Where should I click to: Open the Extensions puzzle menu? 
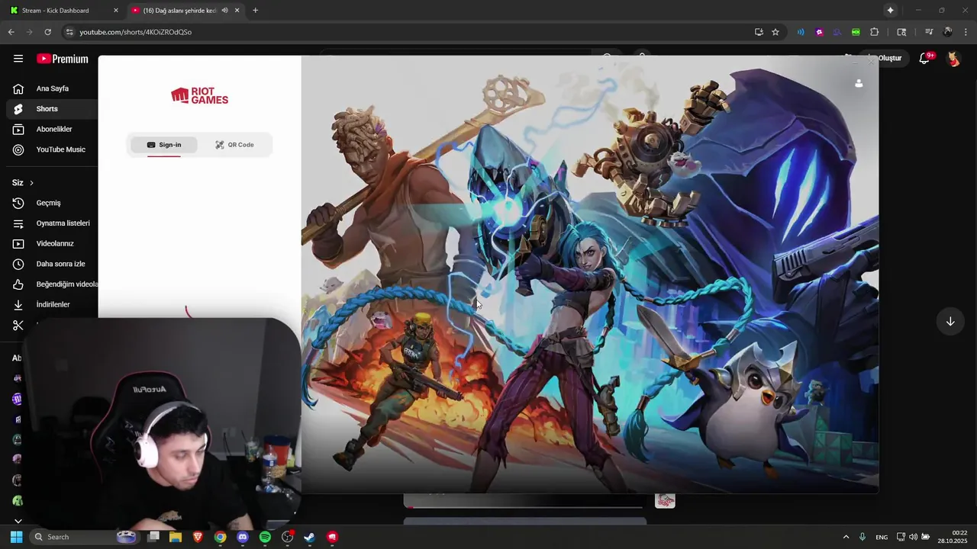tap(875, 32)
